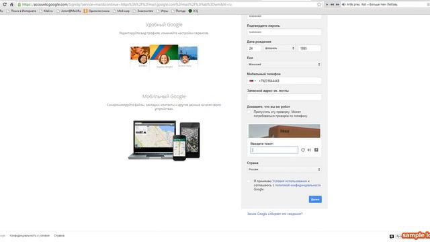Click the captcha image

point(284,131)
